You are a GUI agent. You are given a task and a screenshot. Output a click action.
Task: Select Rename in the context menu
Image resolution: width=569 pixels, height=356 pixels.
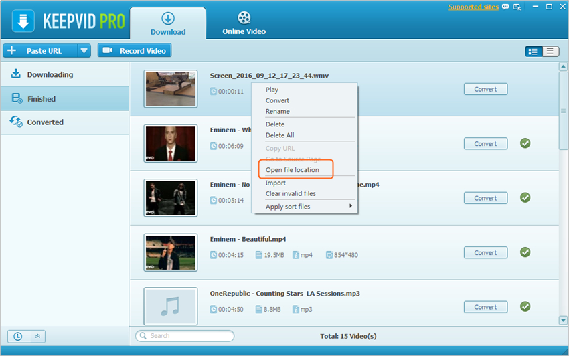pos(278,111)
